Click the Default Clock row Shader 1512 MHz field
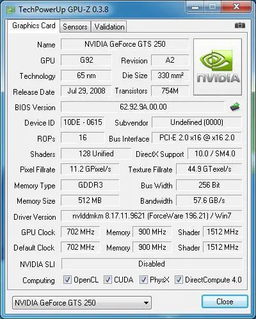 coord(222,247)
